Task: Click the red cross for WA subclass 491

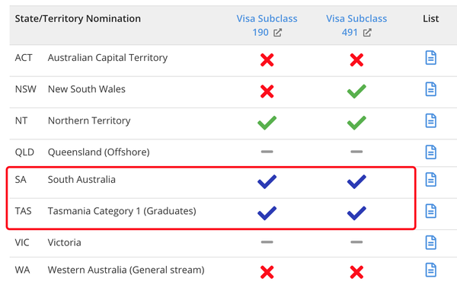Action: click(x=356, y=272)
